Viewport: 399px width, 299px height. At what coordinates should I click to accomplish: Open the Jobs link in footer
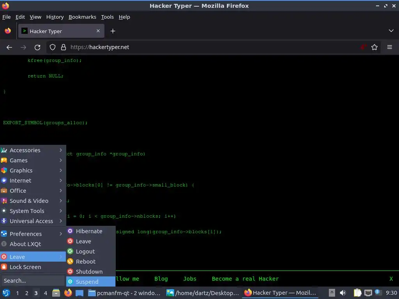[190, 279]
